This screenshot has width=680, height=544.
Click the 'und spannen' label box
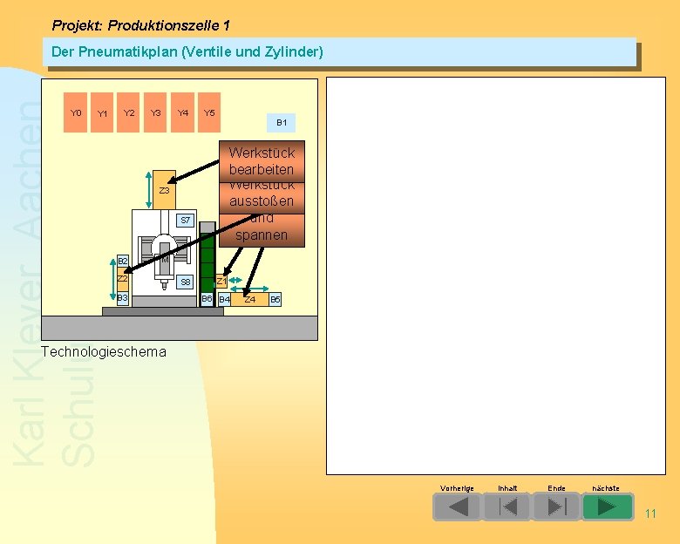pos(262,231)
